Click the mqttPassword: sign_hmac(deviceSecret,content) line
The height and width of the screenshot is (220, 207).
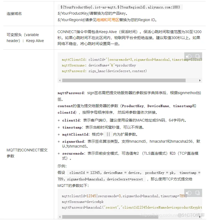pos(104,71)
